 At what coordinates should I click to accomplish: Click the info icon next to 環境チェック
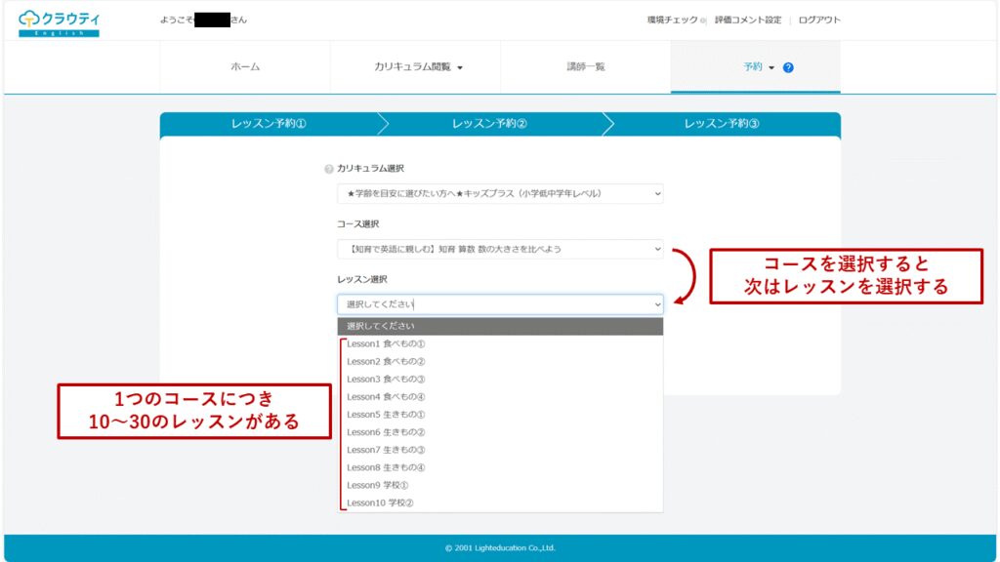coord(703,20)
